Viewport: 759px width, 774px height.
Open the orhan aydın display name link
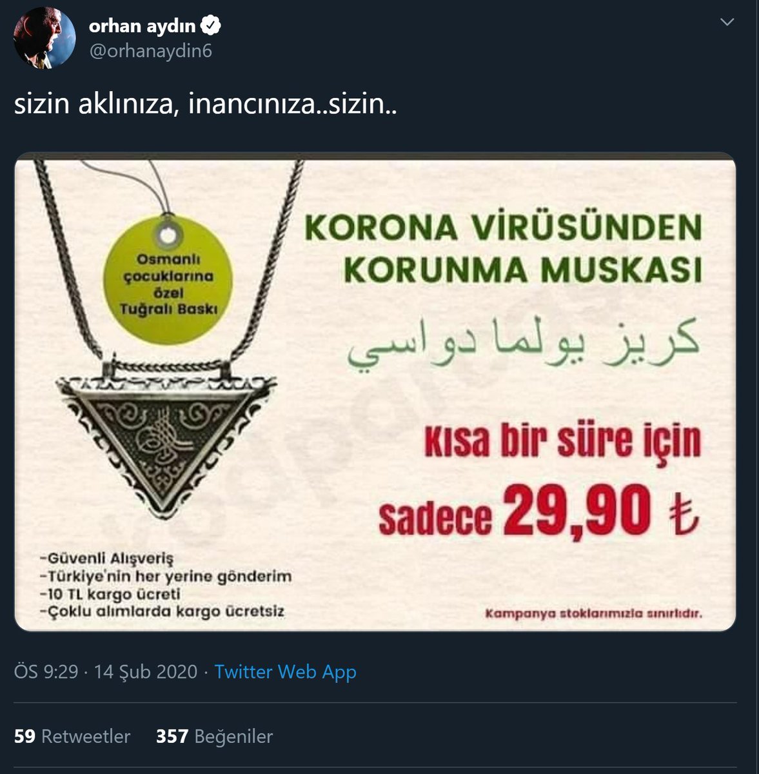[142, 26]
